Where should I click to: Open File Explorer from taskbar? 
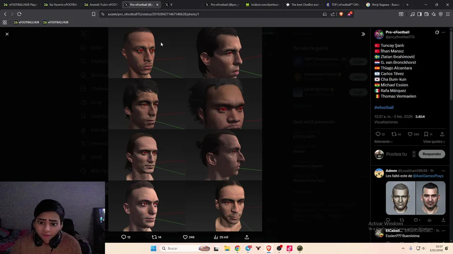point(227,248)
